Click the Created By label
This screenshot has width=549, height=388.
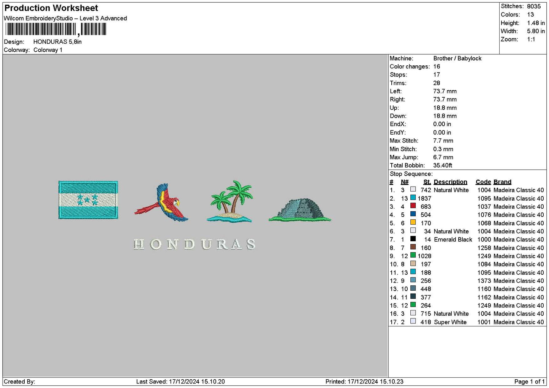tap(19, 382)
